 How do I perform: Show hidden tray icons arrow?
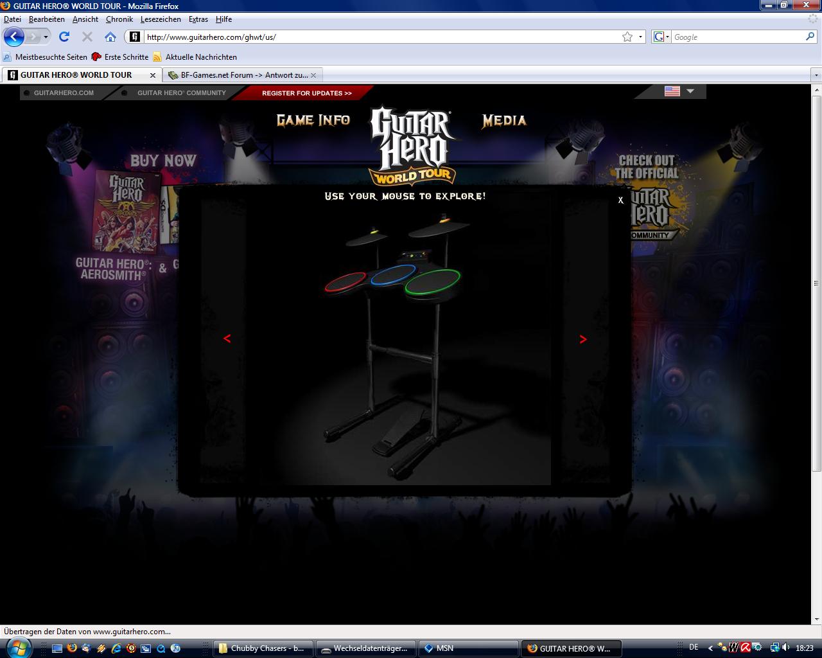[x=710, y=648]
